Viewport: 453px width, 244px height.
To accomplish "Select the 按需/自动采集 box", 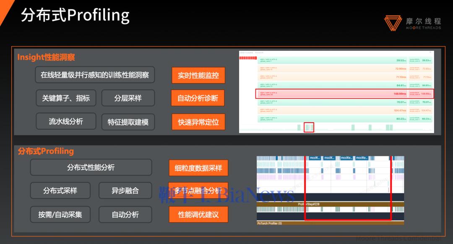I will point(60,215).
